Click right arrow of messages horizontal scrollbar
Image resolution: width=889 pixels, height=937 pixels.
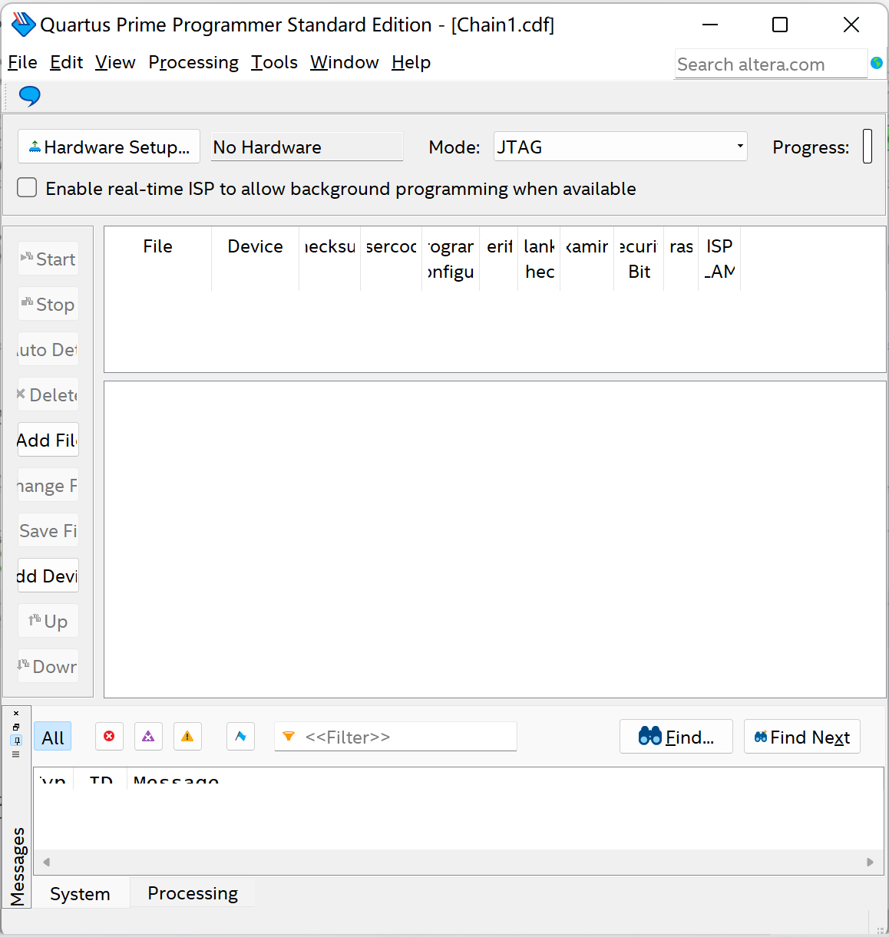(870, 862)
